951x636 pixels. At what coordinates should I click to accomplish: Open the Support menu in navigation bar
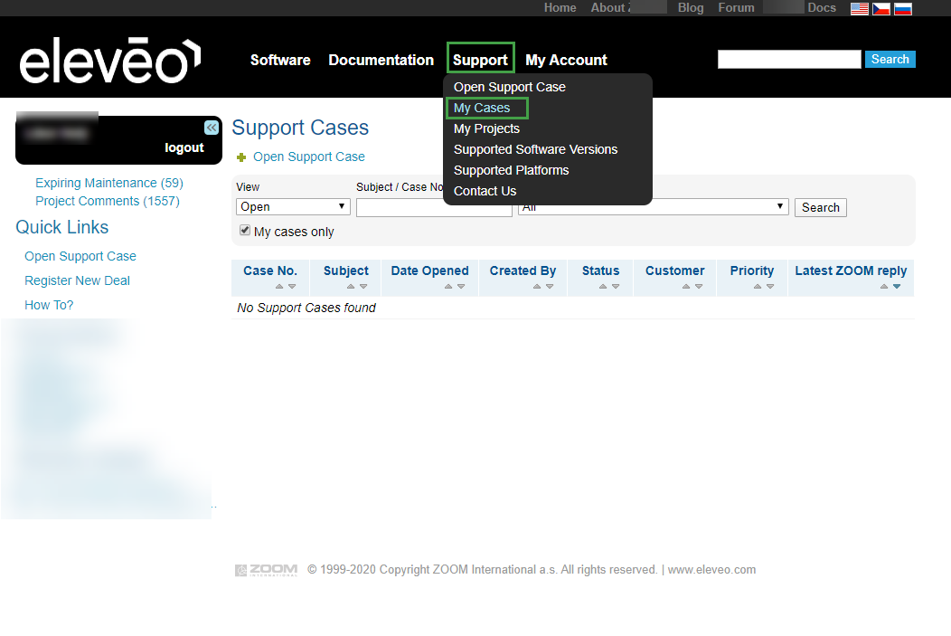[480, 60]
